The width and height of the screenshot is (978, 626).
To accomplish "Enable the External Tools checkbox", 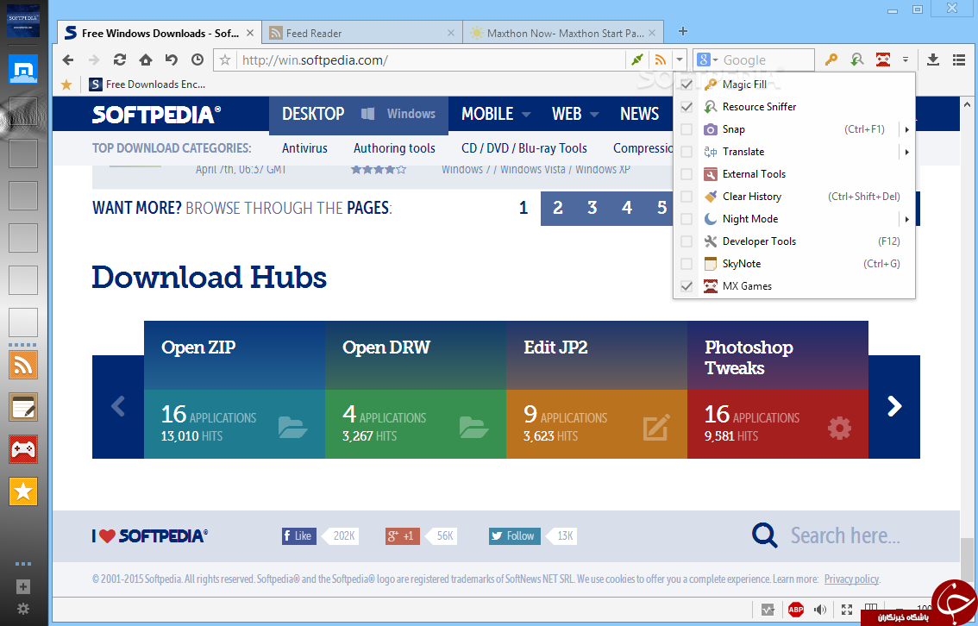I will click(x=686, y=174).
